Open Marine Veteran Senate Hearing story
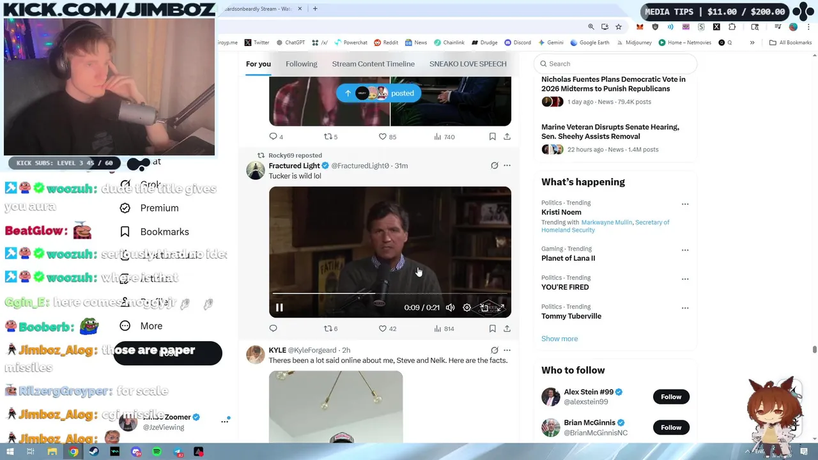 click(x=610, y=132)
